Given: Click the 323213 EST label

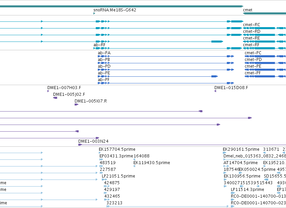Looking at the screenshot, I should tap(114, 203).
